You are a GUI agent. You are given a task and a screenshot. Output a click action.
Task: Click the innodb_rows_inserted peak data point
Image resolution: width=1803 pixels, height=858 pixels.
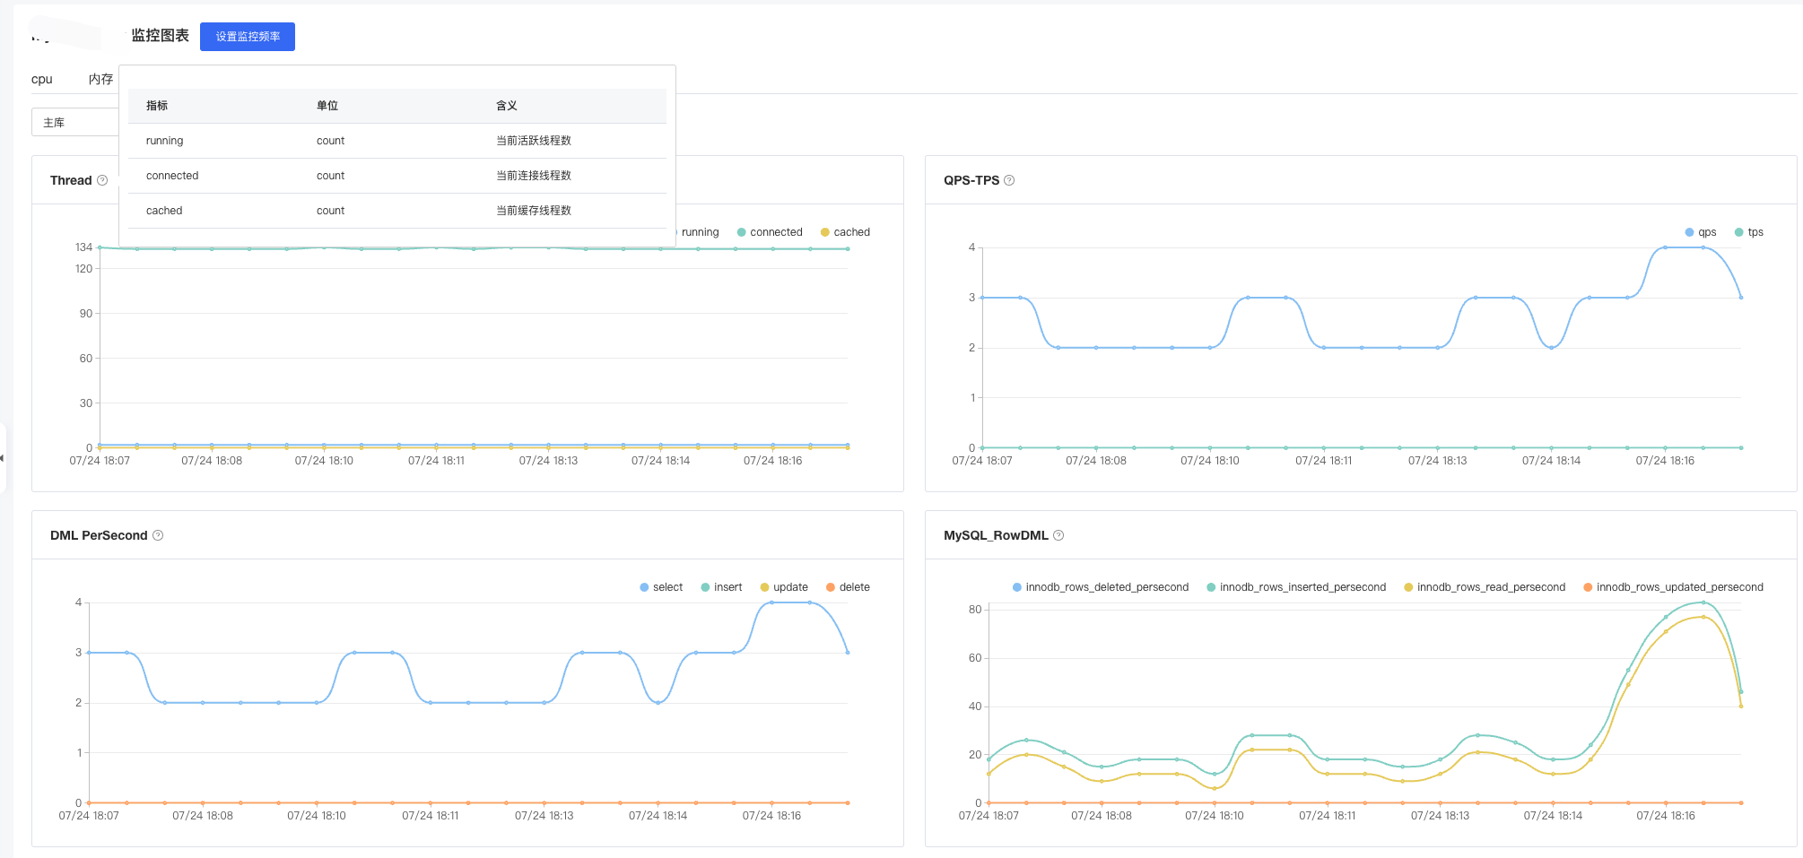(x=1703, y=602)
